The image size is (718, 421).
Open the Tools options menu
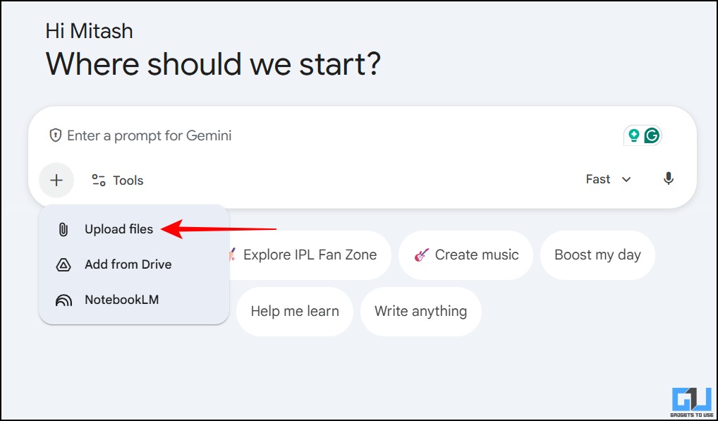[x=118, y=181]
